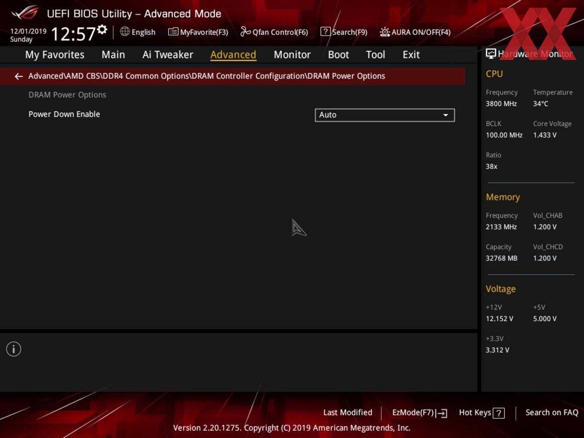Click the Qfan Control fan icon
584x438 pixels.
[245, 31]
